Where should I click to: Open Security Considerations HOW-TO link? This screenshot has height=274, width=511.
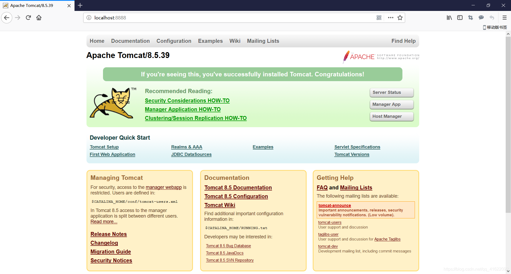point(187,101)
